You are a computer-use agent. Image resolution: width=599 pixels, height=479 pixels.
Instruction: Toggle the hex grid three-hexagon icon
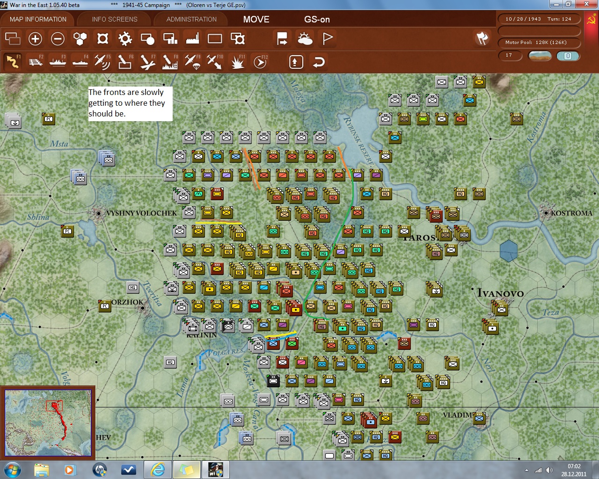point(80,38)
